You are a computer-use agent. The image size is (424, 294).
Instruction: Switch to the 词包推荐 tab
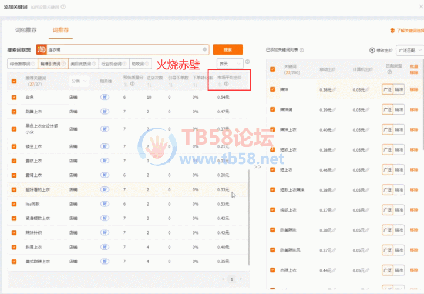pos(26,29)
